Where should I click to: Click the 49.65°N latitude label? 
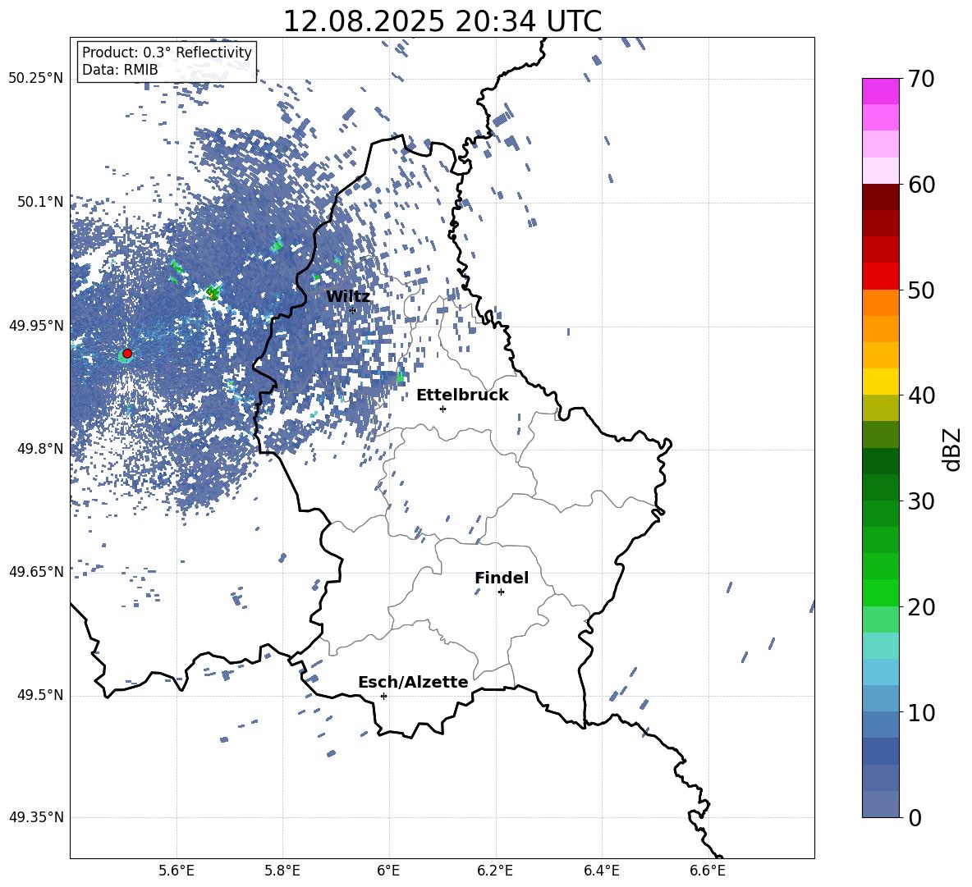pyautogui.click(x=36, y=572)
